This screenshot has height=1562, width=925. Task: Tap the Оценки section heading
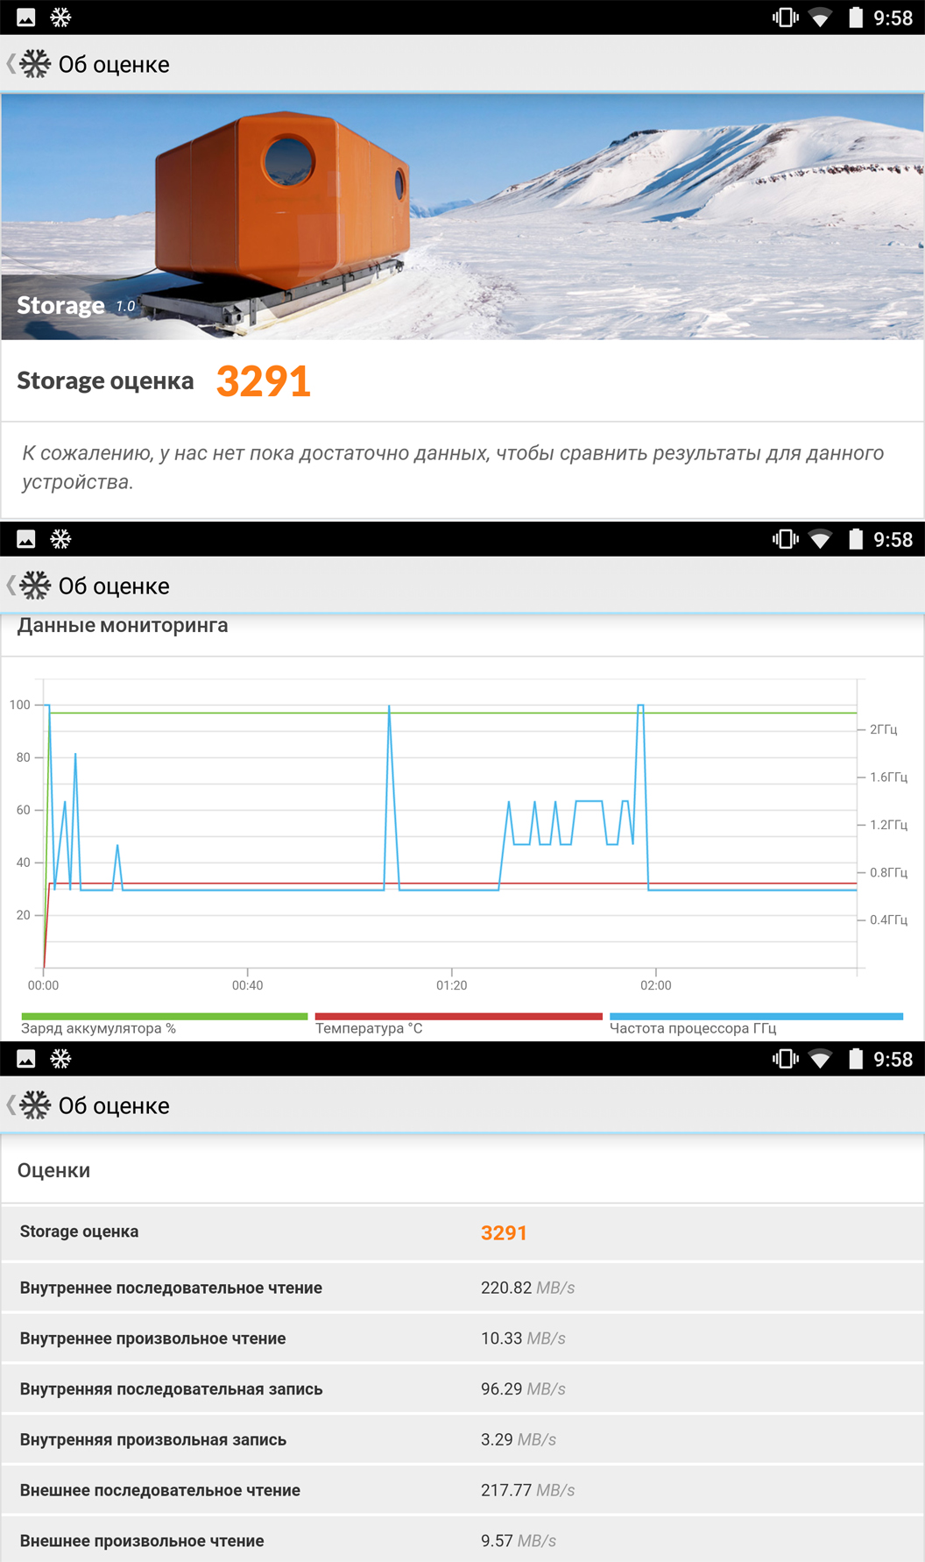[x=53, y=1170]
